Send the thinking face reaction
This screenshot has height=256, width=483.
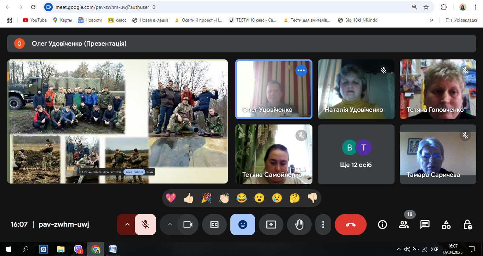pos(295,198)
